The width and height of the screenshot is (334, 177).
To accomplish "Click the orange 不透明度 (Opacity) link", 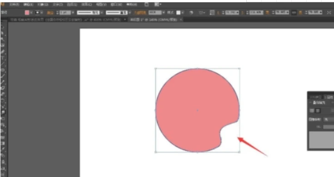I will point(140,13).
